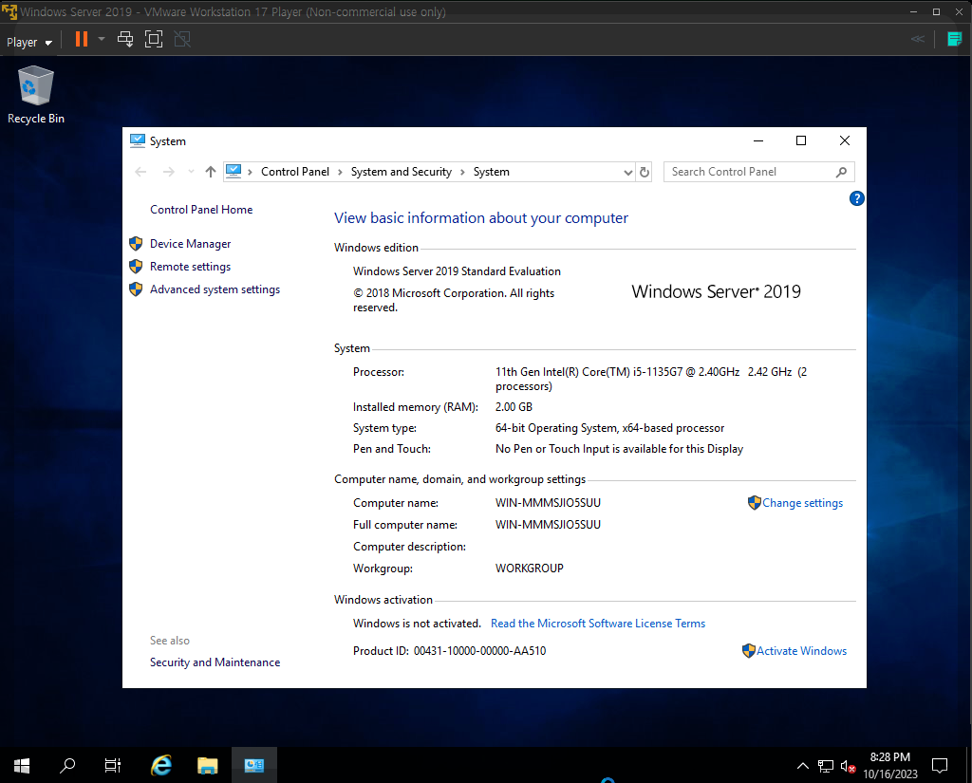
Task: Open File Explorer from taskbar
Action: tap(208, 766)
